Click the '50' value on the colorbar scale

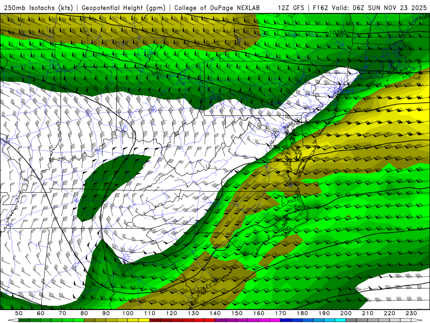tap(19, 313)
